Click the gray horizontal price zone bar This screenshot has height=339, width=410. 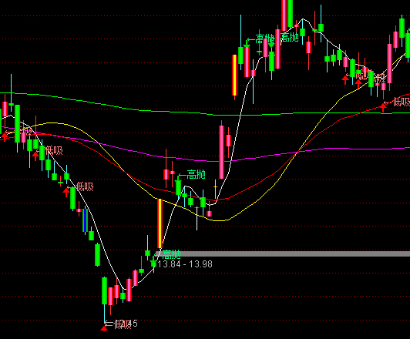(283, 253)
